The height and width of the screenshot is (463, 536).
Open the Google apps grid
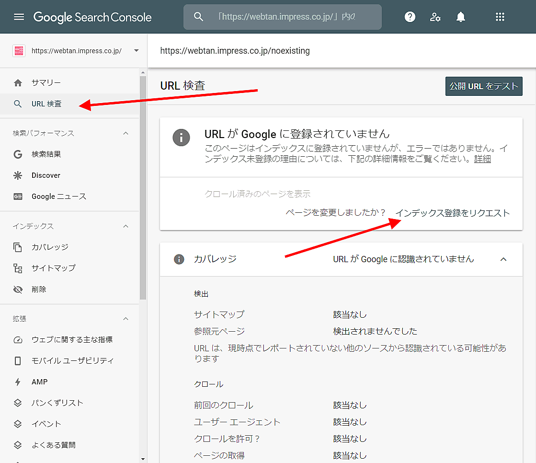click(x=500, y=17)
